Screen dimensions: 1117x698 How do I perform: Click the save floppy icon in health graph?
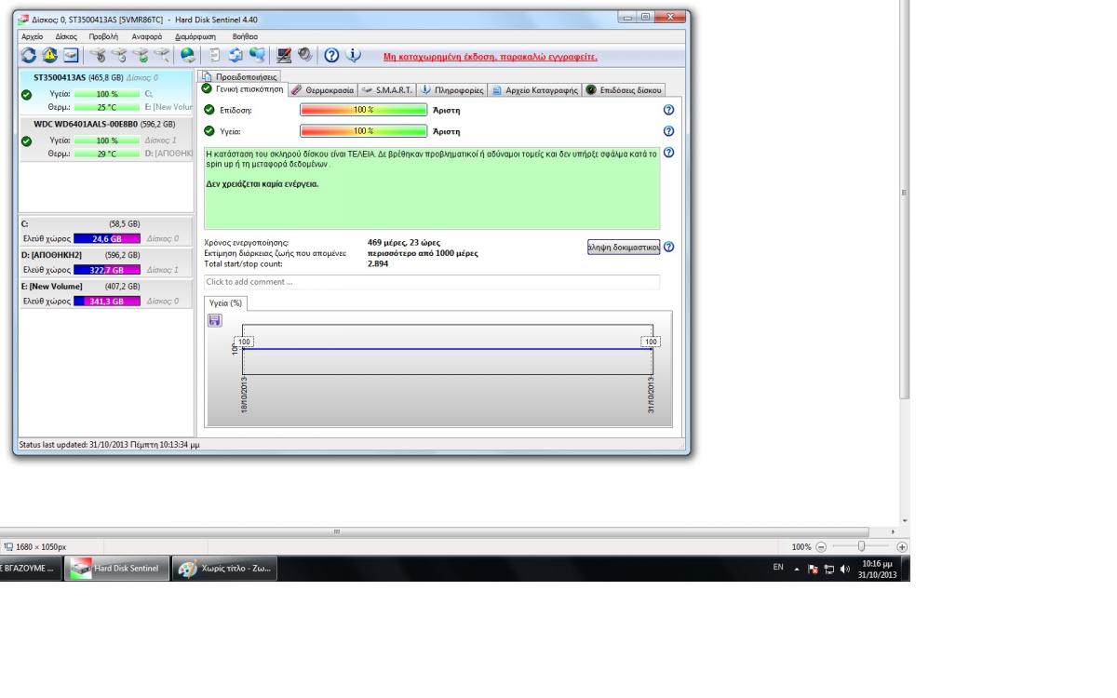tap(215, 320)
